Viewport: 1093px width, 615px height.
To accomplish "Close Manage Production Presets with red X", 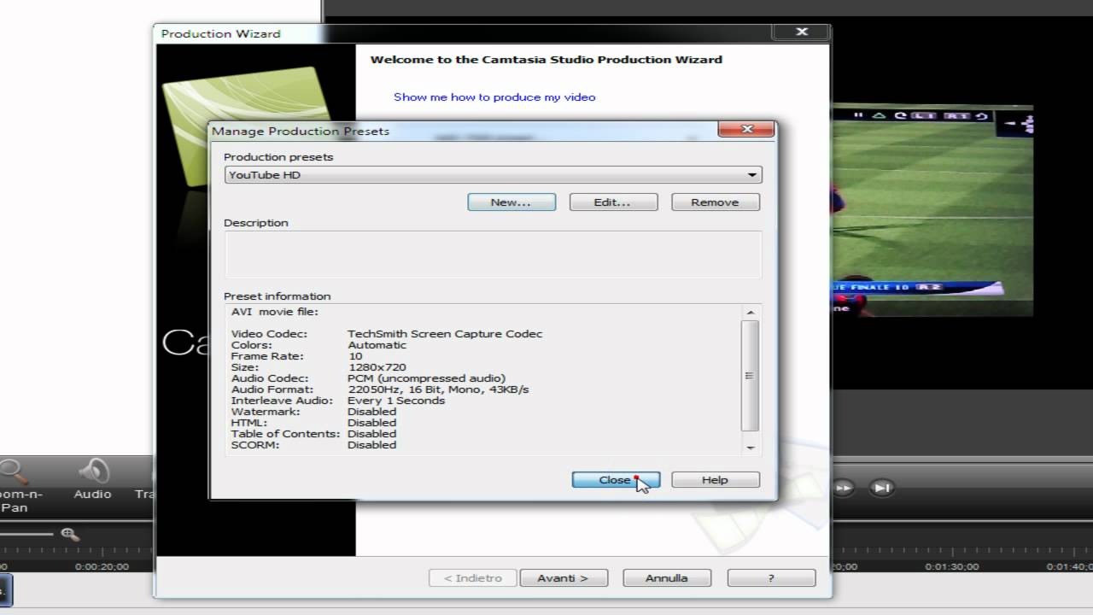I will (746, 129).
